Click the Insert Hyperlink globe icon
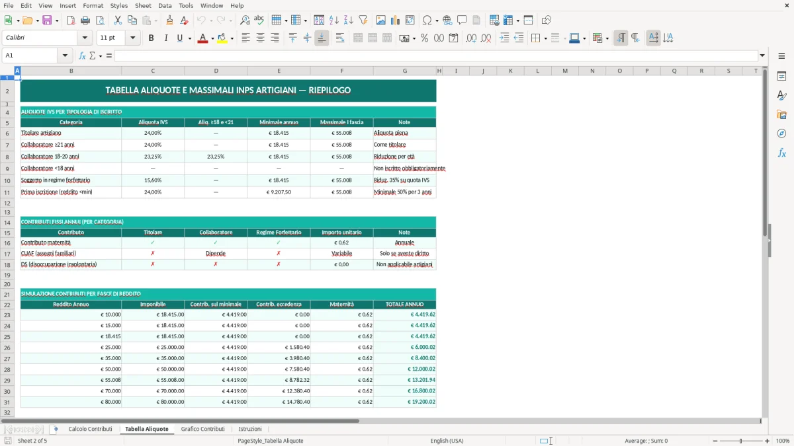The width and height of the screenshot is (794, 446). [x=447, y=20]
